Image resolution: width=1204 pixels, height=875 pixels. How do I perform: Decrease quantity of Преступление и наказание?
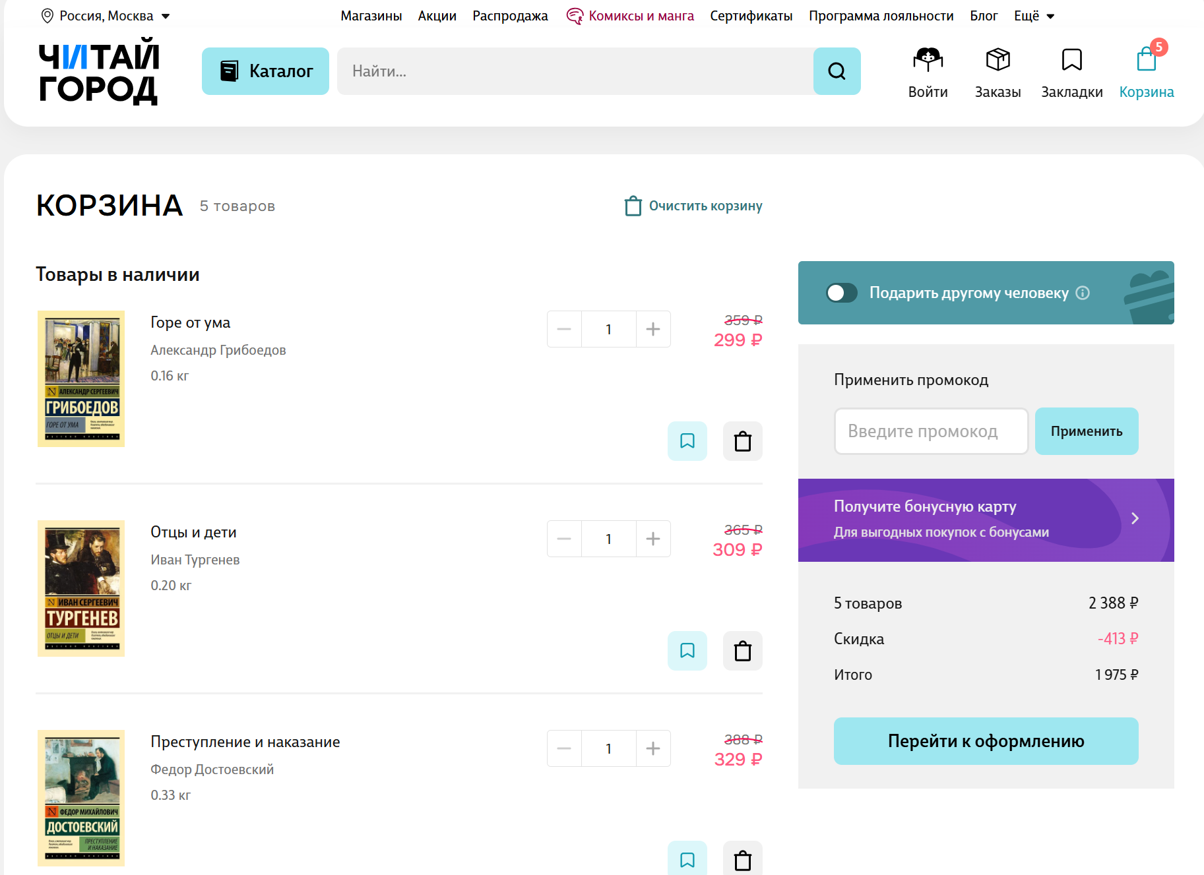pos(564,748)
